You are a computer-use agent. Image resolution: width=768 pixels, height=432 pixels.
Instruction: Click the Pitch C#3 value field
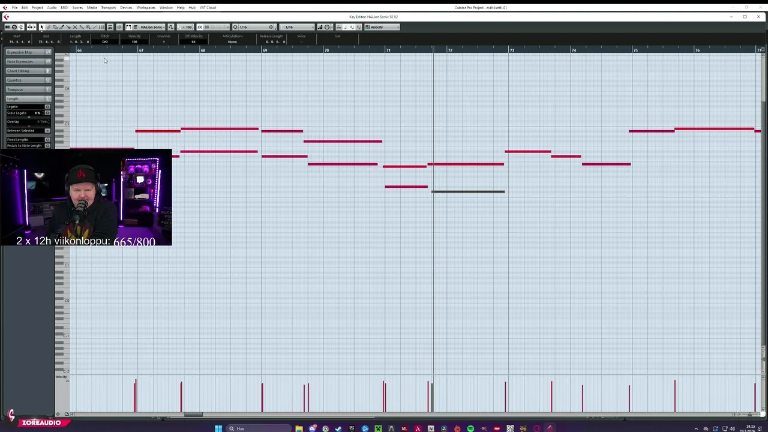tap(105, 41)
